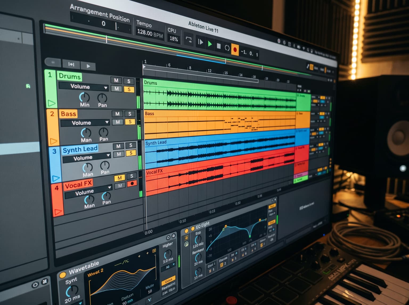Unfold the Drums track with its triangle
Viewport: 409px width, 305px height.
pos(52,103)
